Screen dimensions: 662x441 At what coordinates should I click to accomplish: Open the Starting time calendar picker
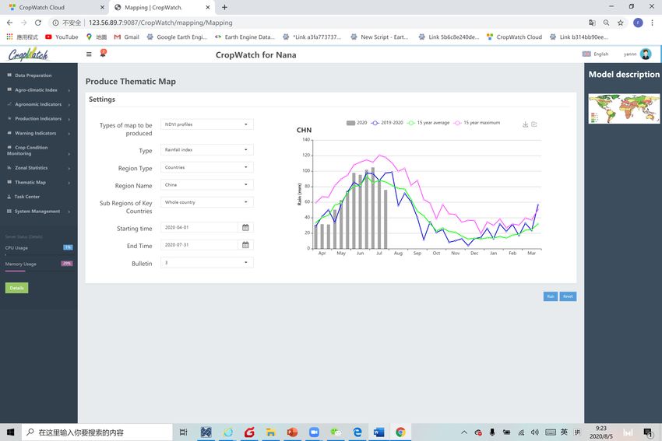coord(245,228)
